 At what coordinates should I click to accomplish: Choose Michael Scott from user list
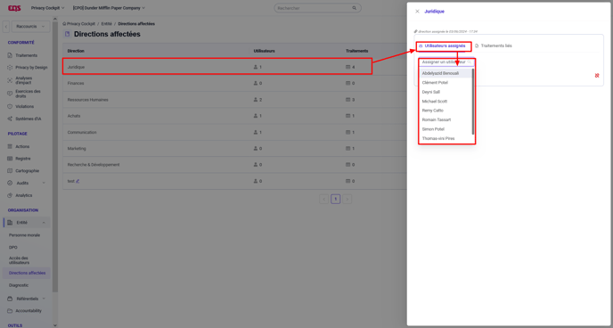[x=435, y=102]
